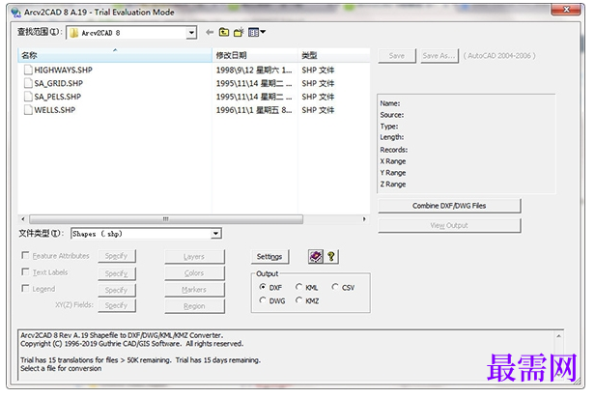Click the Layers button
Image resolution: width=595 pixels, height=398 pixels.
coord(194,257)
